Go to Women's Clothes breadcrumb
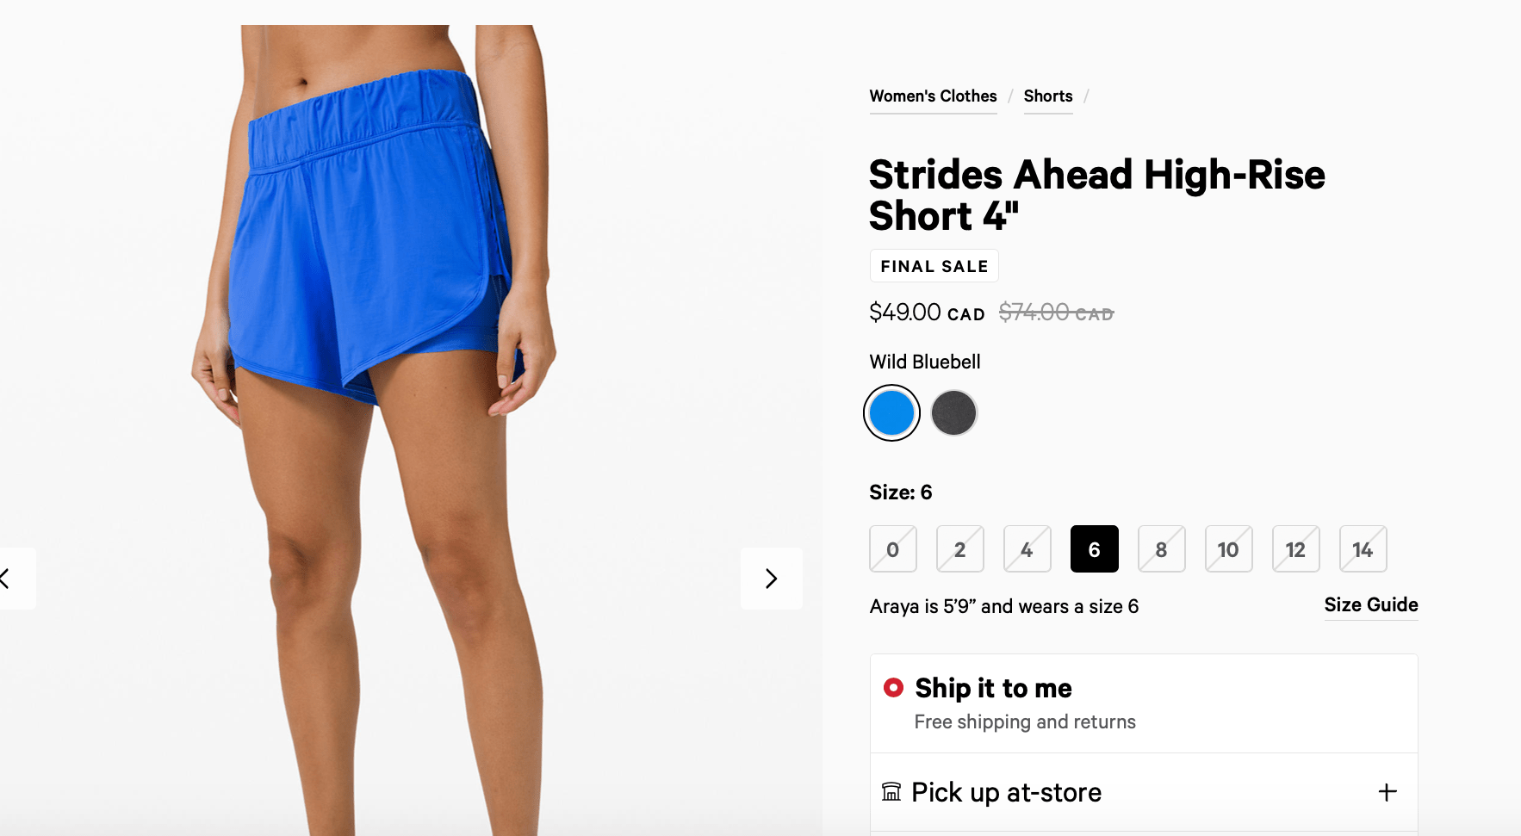1521x836 pixels. [933, 96]
